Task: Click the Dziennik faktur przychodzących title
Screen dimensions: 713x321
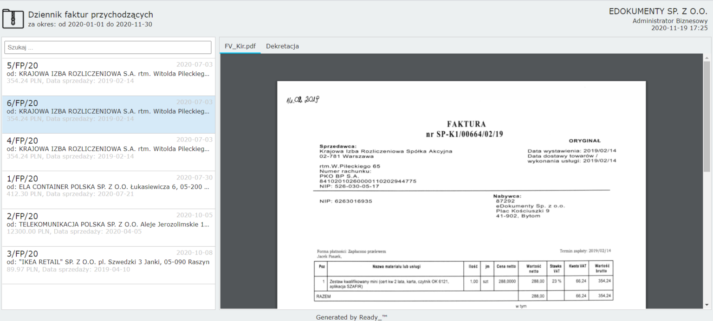Action: 91,15
